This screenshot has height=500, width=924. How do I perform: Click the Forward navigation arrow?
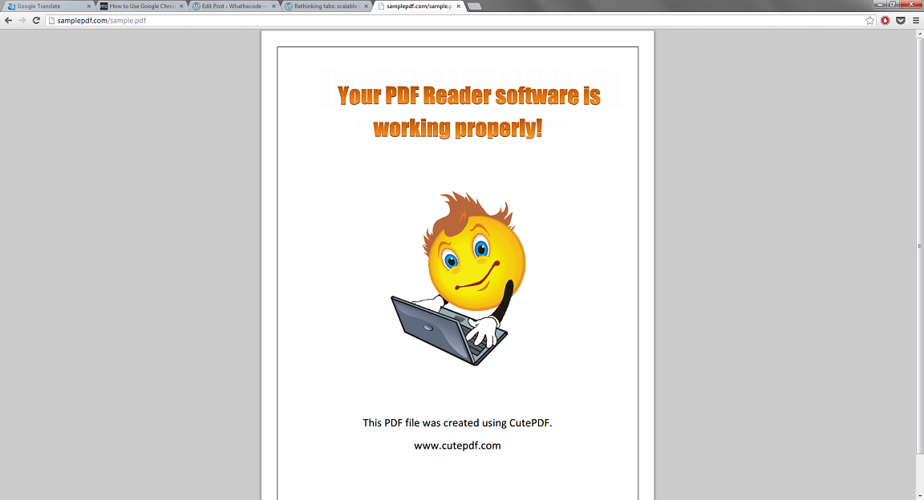click(x=22, y=20)
